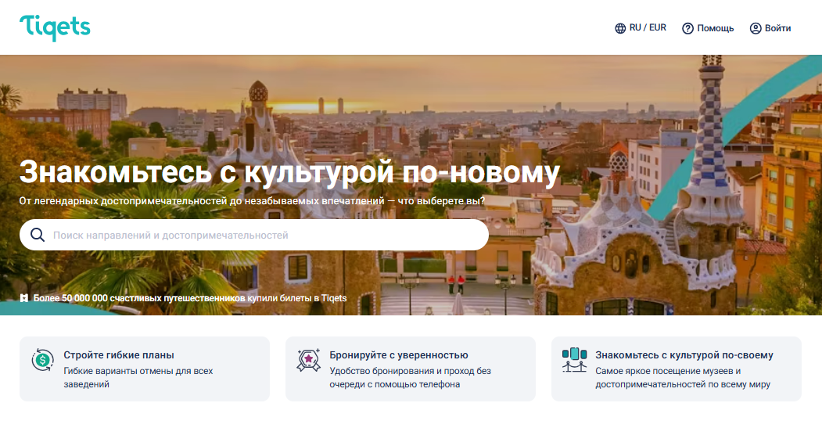Select the Стройте гибкие планы heading
Screen dimensions: 822x421
click(119, 355)
